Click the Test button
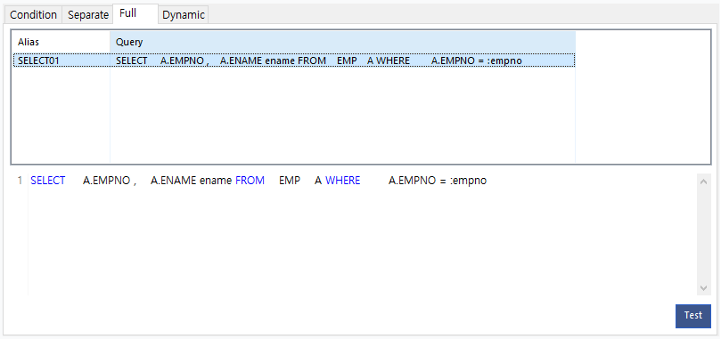The height and width of the screenshot is (339, 721). pos(693,316)
